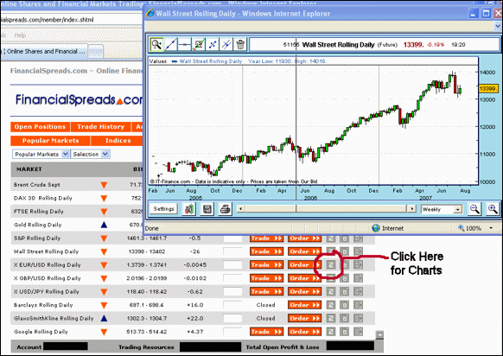
Task: Click the FinancialSpreads.com logo
Action: point(79,99)
